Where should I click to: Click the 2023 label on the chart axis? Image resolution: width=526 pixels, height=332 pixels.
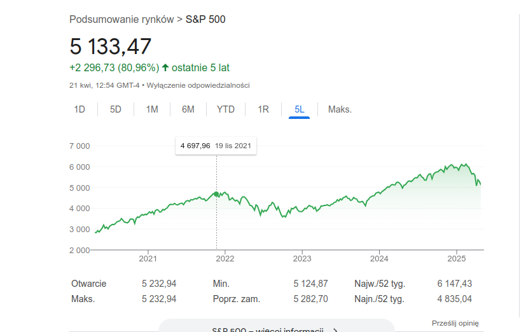[302, 259]
